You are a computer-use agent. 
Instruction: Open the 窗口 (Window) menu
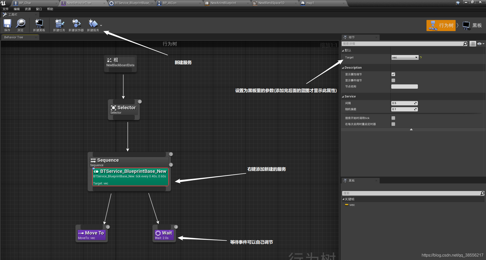[39, 9]
